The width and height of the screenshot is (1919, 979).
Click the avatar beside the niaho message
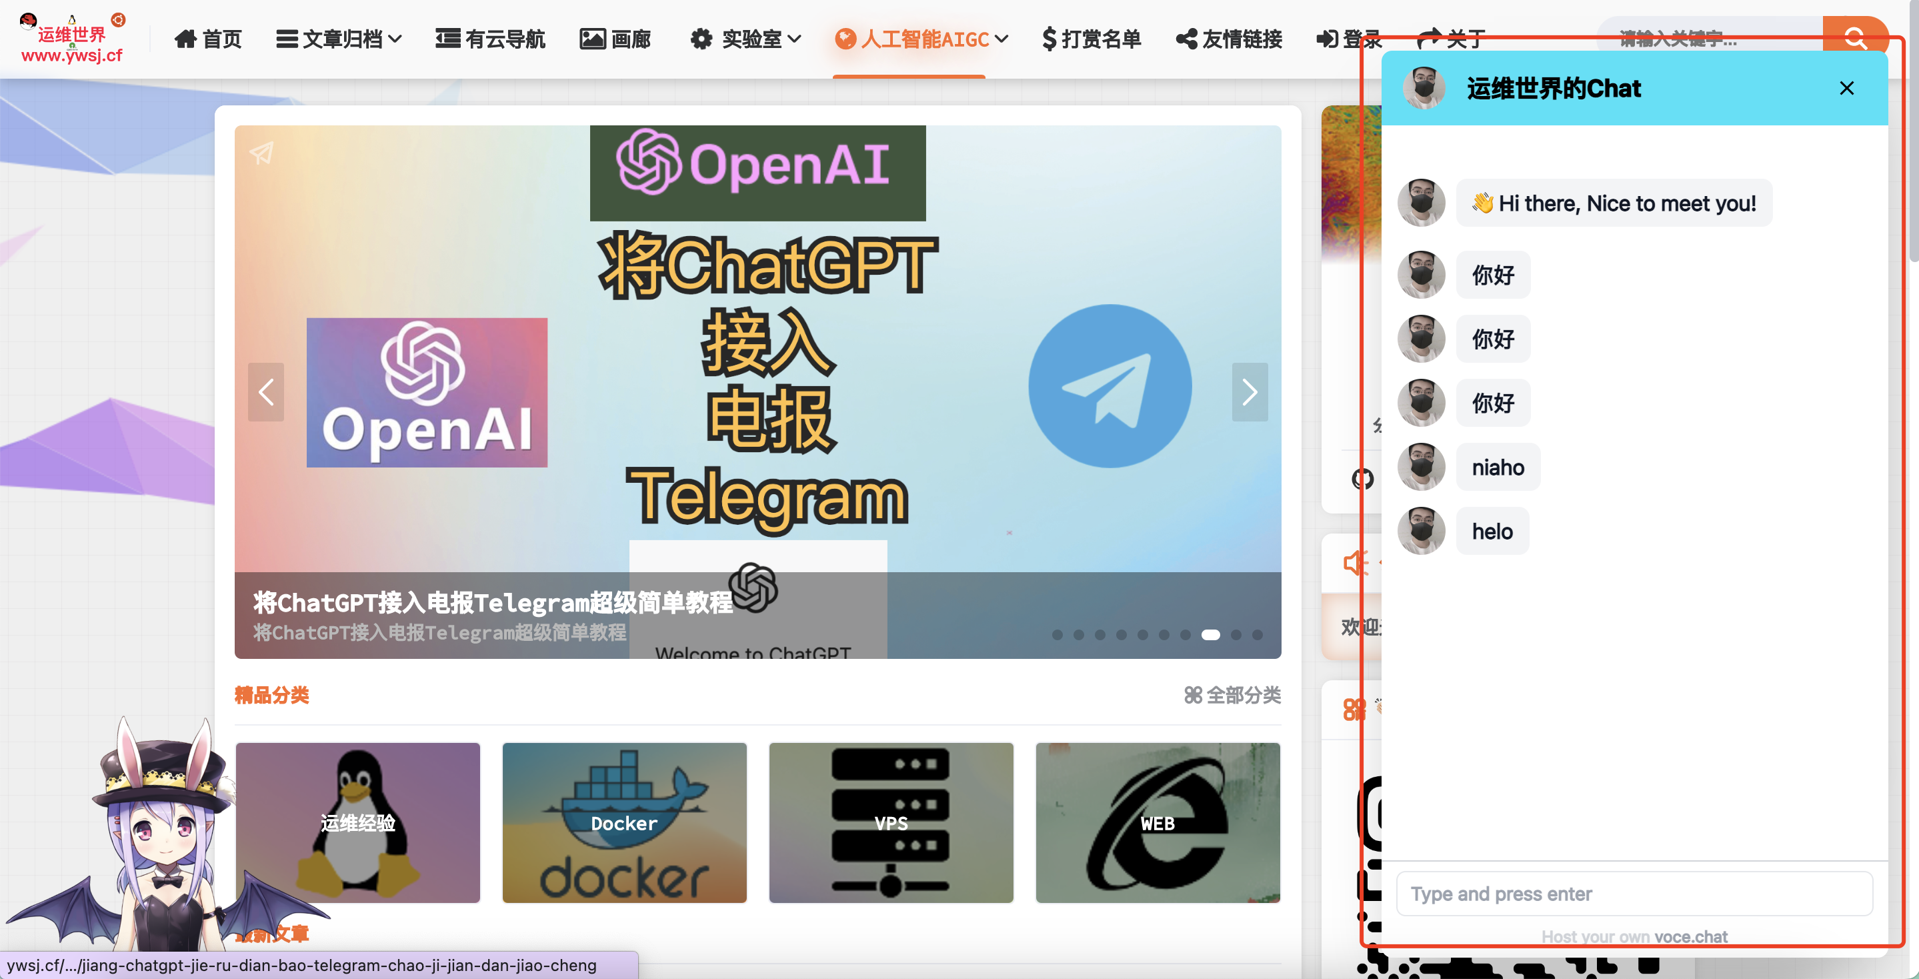coord(1422,467)
